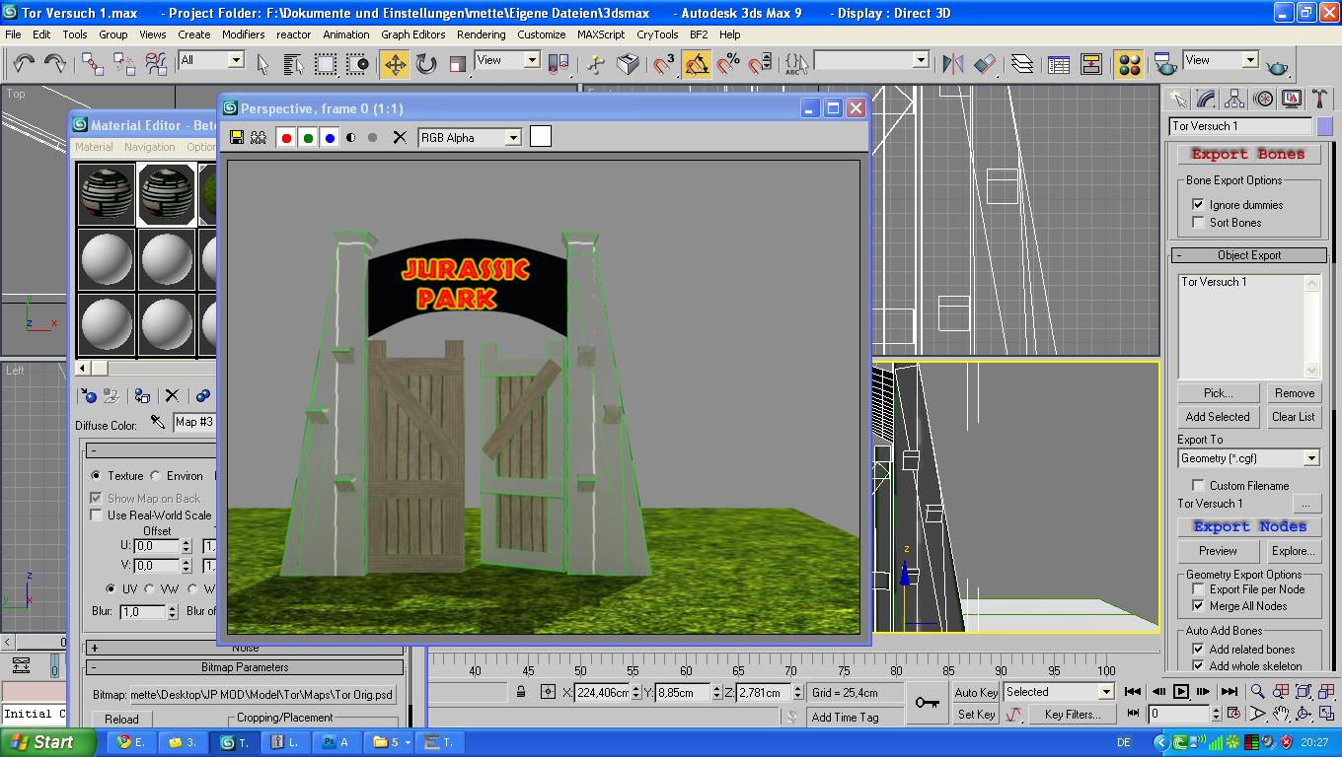Click the Clear List button
Screen dimensions: 1342x757
pyautogui.click(x=1294, y=417)
